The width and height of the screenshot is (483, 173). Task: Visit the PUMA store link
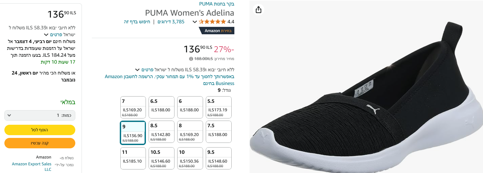coord(216,4)
